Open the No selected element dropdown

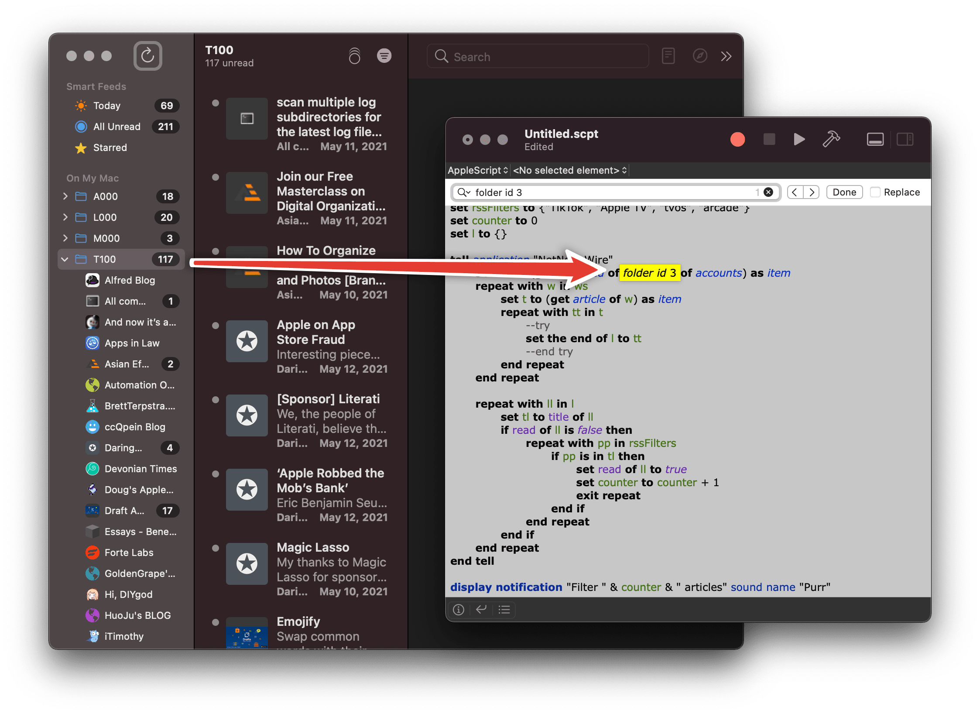tap(570, 170)
